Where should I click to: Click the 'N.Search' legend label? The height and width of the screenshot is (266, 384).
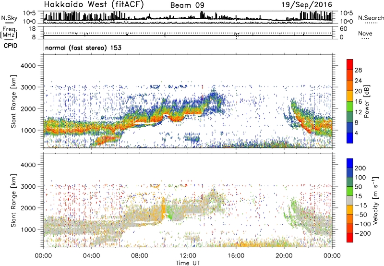[x=371, y=18]
